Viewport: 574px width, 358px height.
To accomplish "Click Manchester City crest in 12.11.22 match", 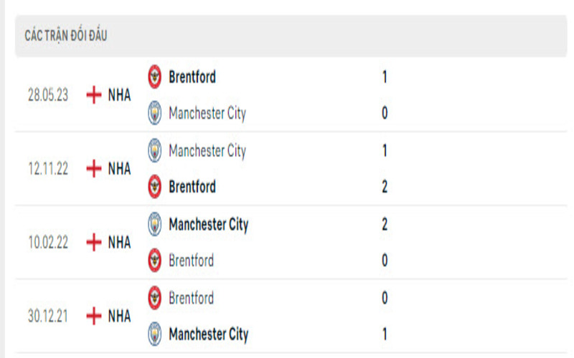I will pos(155,150).
